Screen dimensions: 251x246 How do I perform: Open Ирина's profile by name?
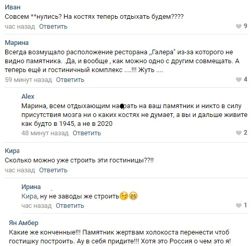tap(31, 187)
